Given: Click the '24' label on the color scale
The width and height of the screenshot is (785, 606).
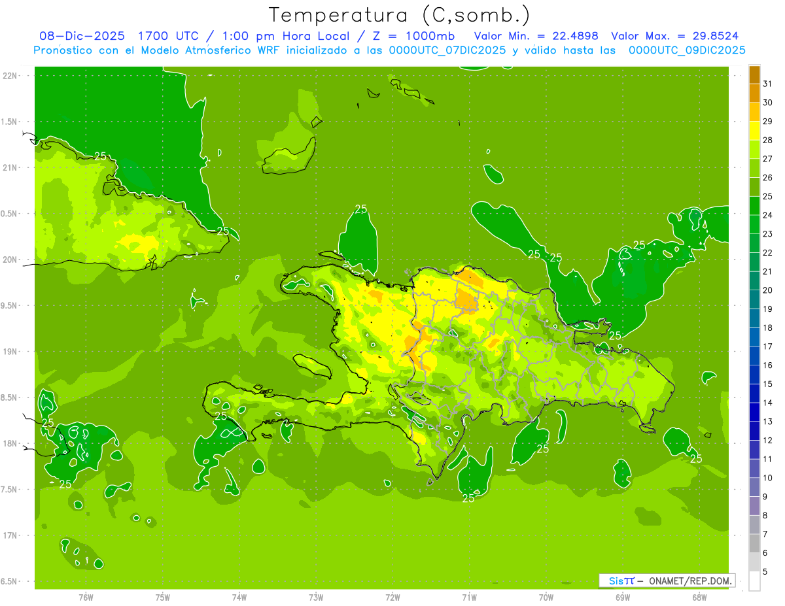Looking at the screenshot, I should [767, 215].
